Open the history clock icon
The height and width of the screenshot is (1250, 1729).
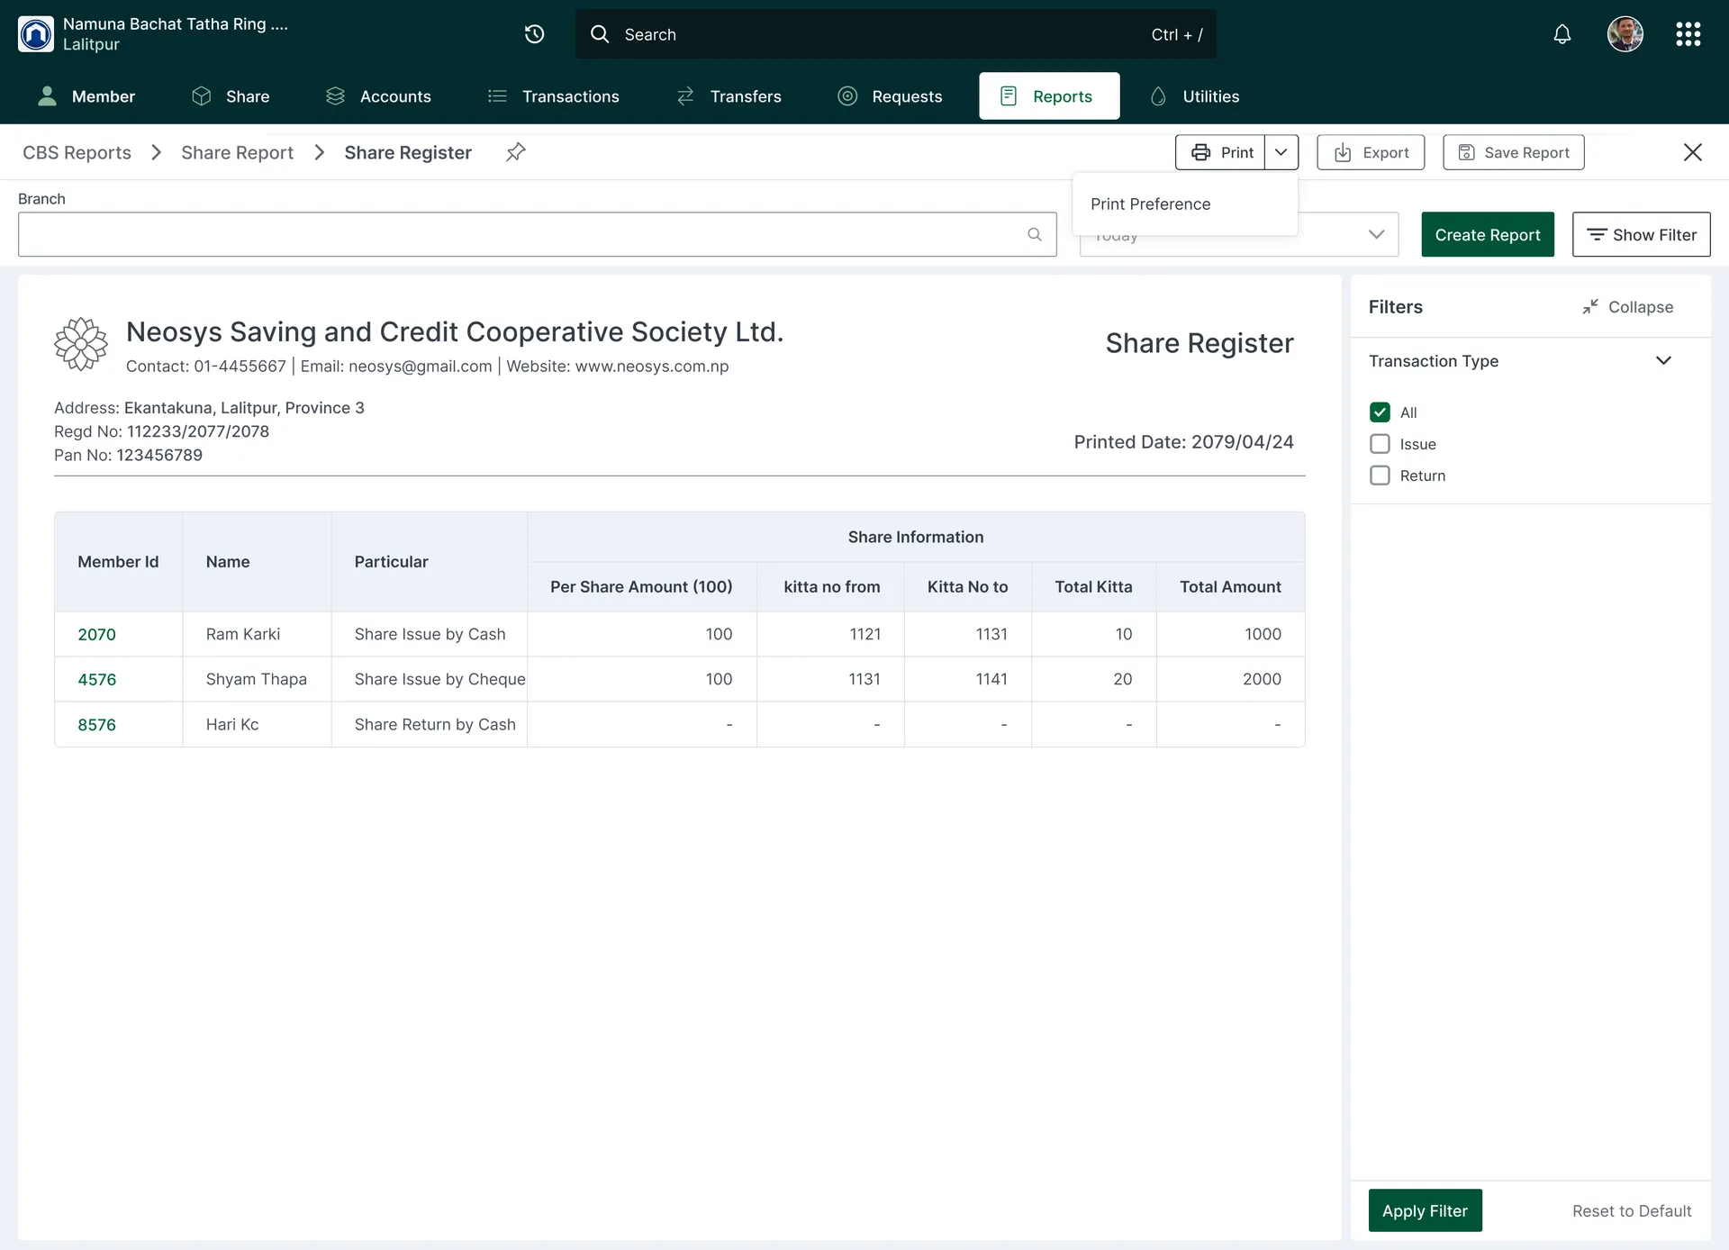pyautogui.click(x=535, y=34)
